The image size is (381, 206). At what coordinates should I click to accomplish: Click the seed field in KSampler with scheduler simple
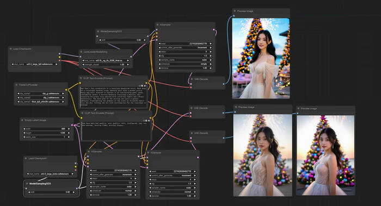pos(185,43)
